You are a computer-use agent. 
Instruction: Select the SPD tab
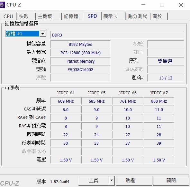pos(93,16)
